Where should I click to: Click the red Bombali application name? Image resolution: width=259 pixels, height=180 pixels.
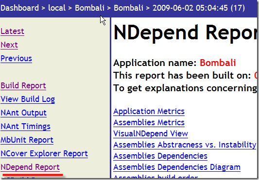[218, 63]
